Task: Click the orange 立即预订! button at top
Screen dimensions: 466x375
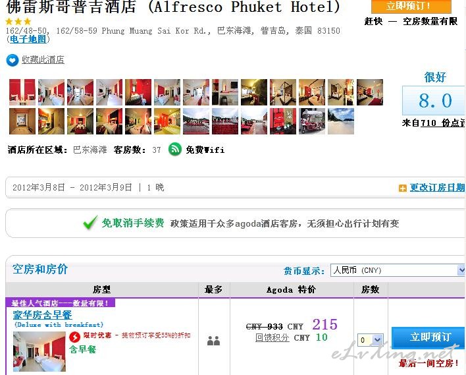Action: click(411, 6)
